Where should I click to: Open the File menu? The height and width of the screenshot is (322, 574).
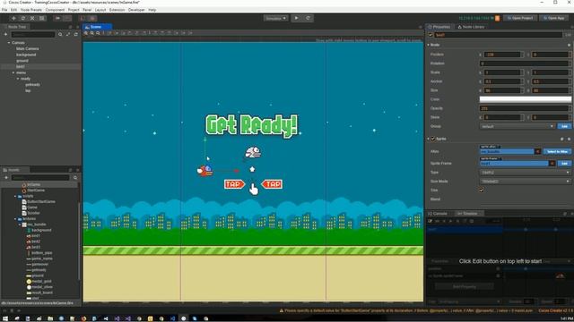(x=4, y=10)
